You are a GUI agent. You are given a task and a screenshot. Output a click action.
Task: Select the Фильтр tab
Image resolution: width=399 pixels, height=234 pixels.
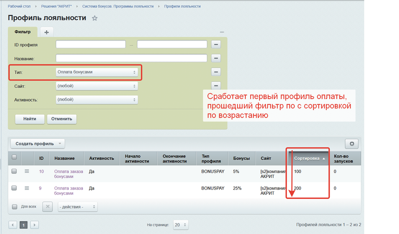[23, 32]
